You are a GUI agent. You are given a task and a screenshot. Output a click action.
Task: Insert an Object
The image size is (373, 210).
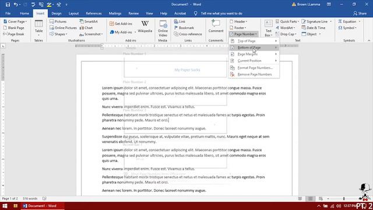(311, 34)
